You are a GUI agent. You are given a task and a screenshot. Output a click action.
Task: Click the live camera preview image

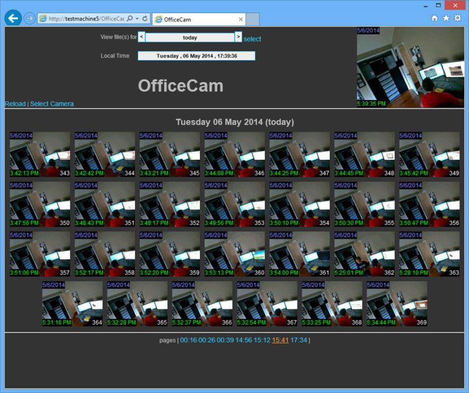point(410,67)
